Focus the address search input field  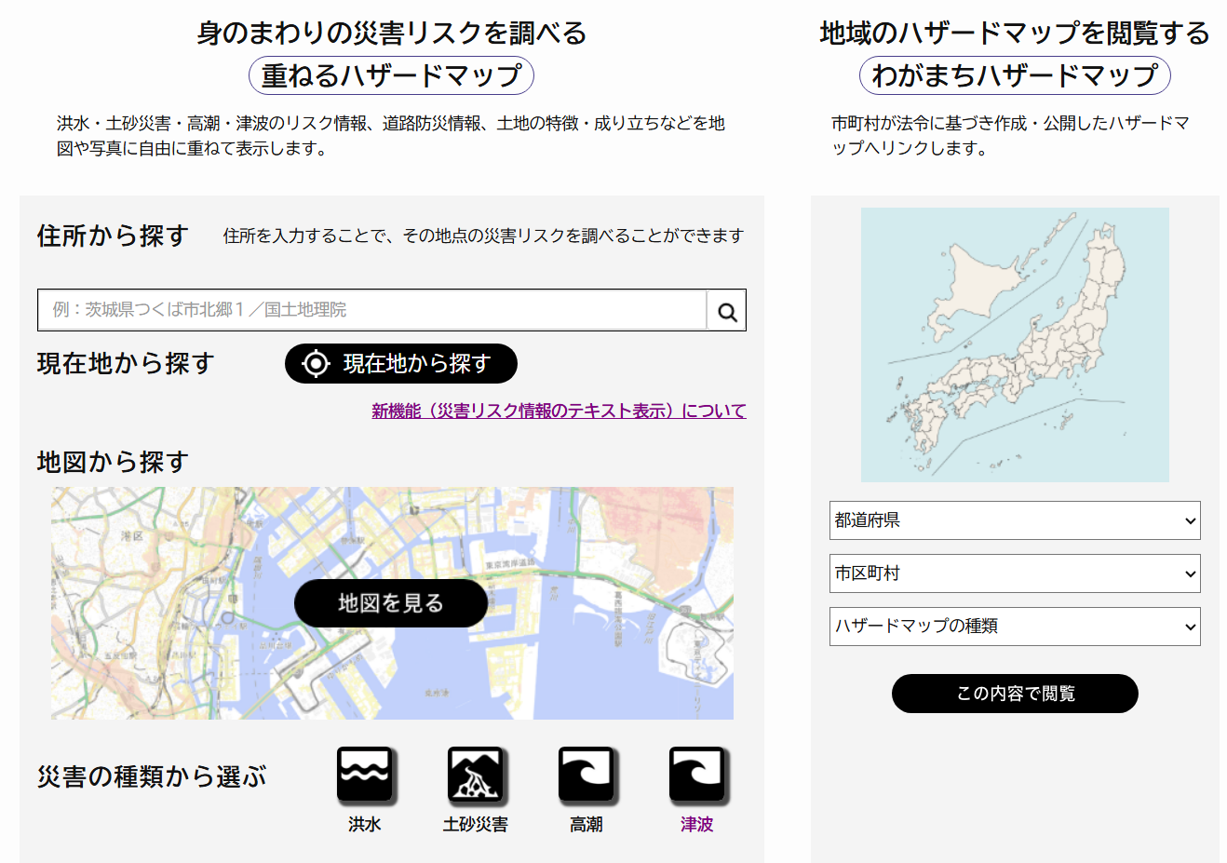coord(372,310)
